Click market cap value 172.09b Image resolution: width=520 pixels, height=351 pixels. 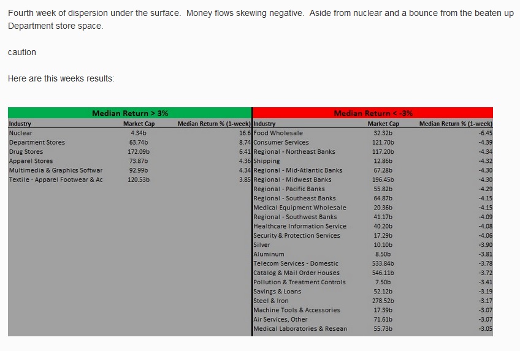point(139,151)
